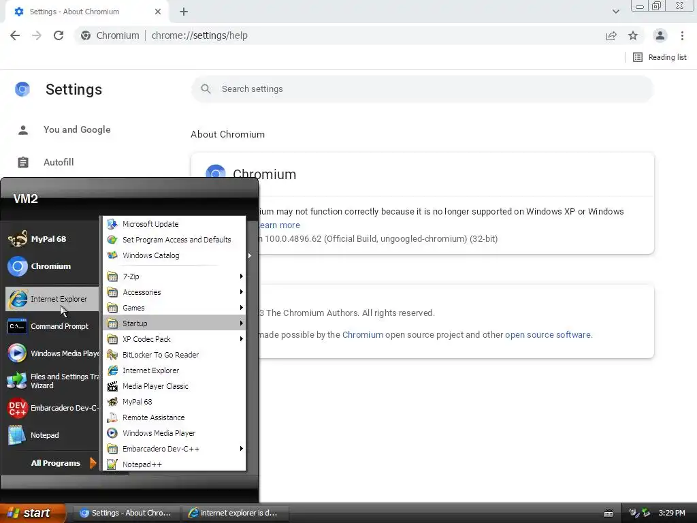Open Microsoft Update in programs list
697x523 pixels.
[x=174, y=224]
